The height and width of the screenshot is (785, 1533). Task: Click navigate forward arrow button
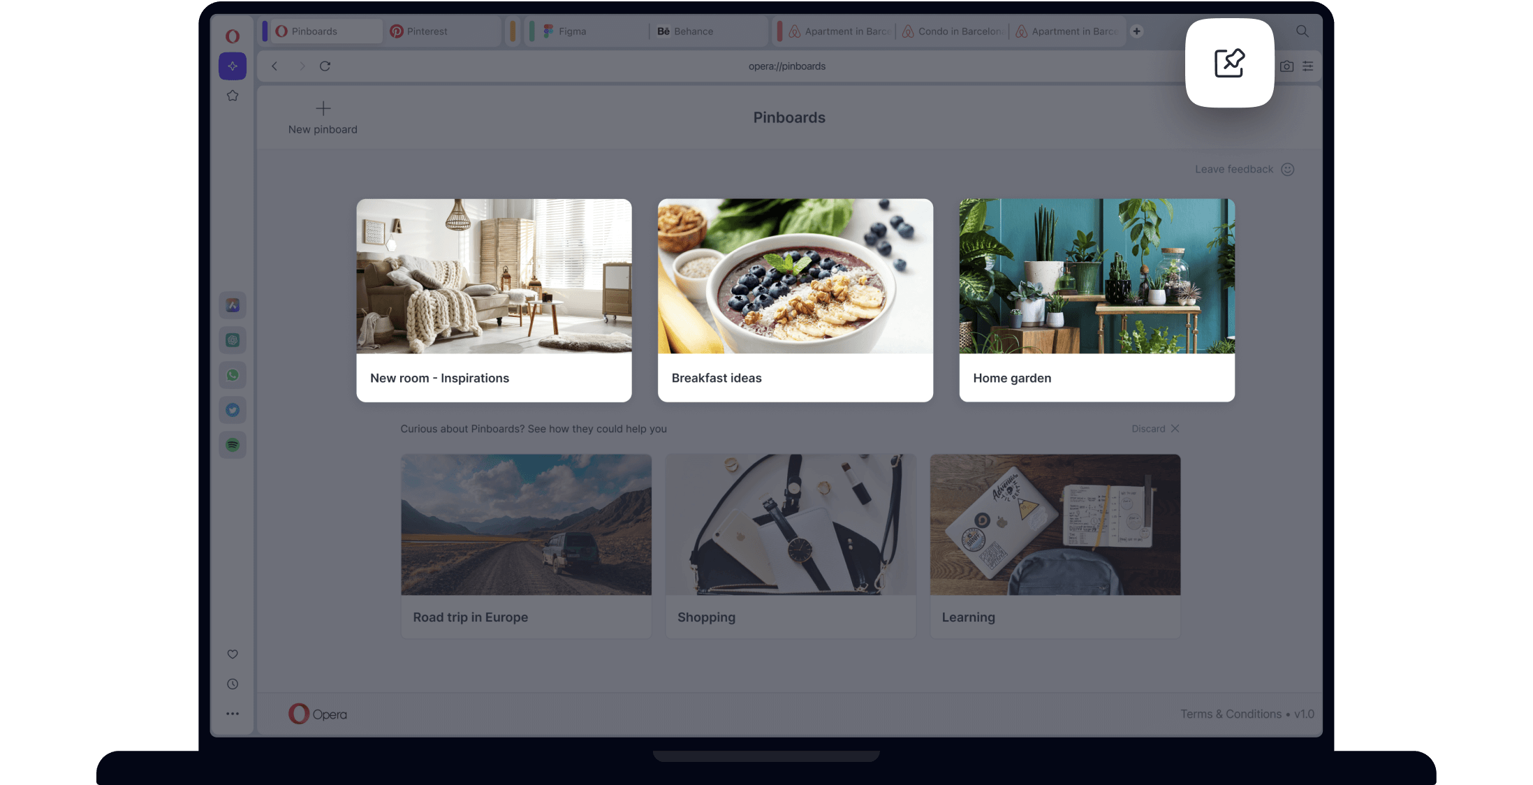pos(300,65)
